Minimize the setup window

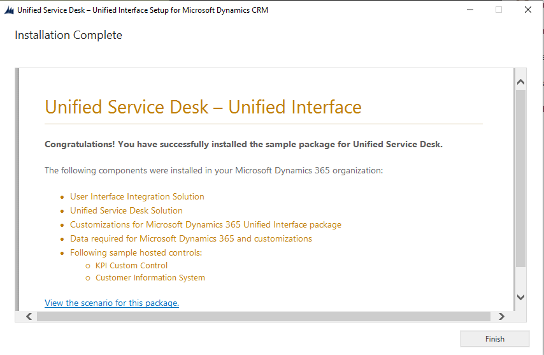tap(469, 10)
